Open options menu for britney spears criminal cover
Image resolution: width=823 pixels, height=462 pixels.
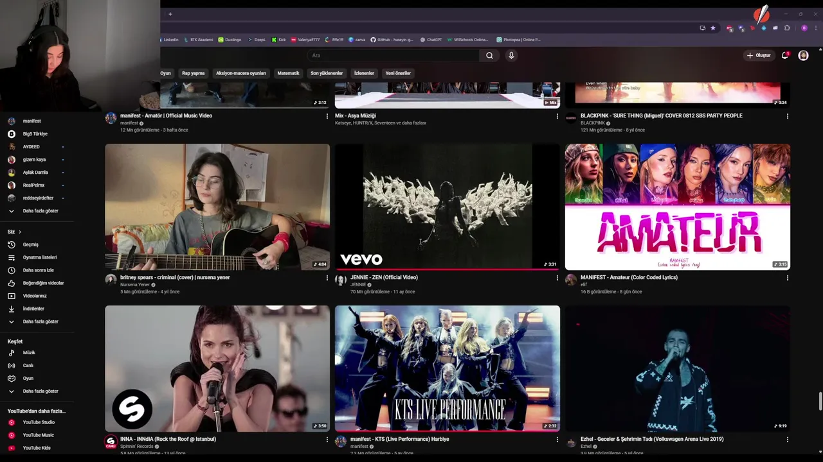coord(327,278)
